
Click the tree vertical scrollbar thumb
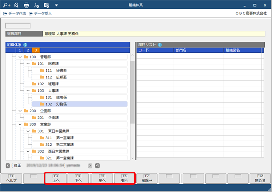click(132, 92)
